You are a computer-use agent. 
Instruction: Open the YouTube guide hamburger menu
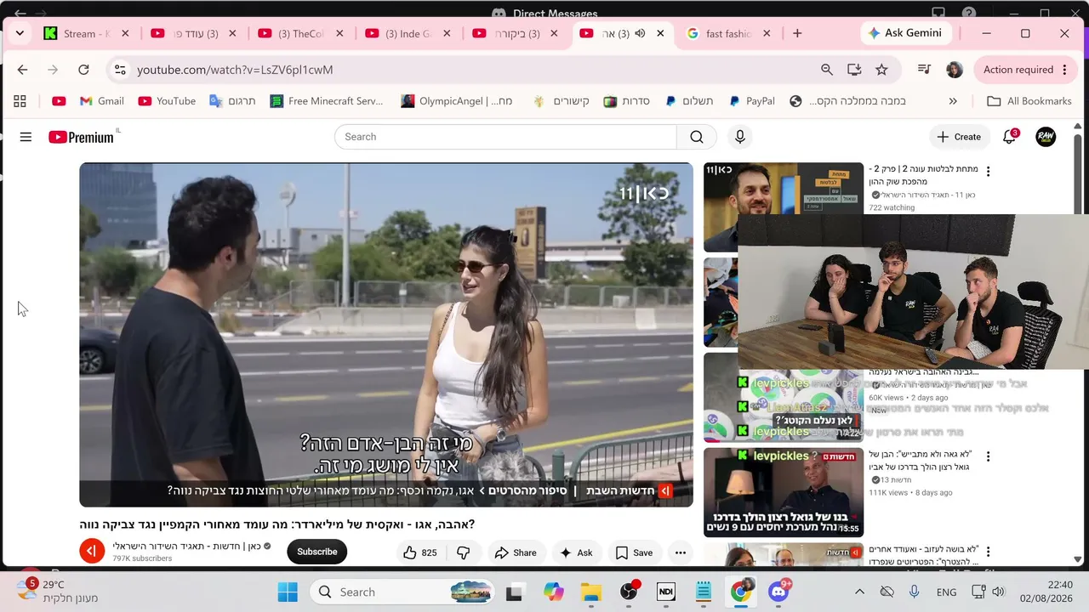(26, 137)
